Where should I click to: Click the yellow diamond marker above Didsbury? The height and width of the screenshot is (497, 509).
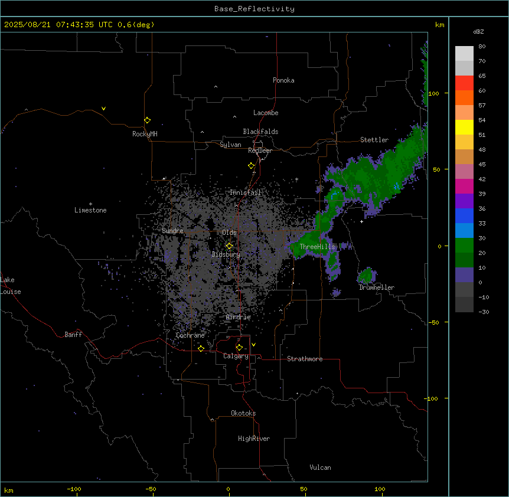(229, 246)
